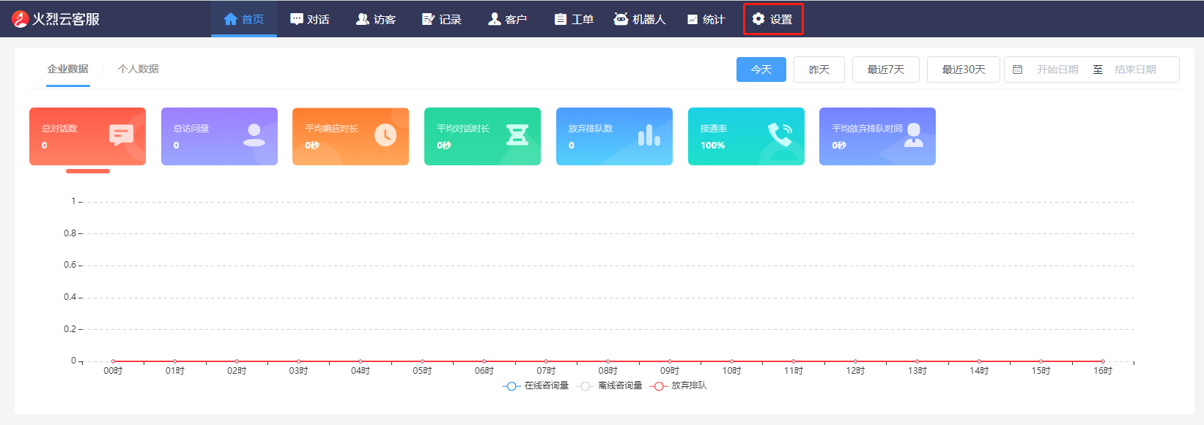Click the edit note icon beside 记录
Viewport: 1204px width, 425px height.
(428, 19)
